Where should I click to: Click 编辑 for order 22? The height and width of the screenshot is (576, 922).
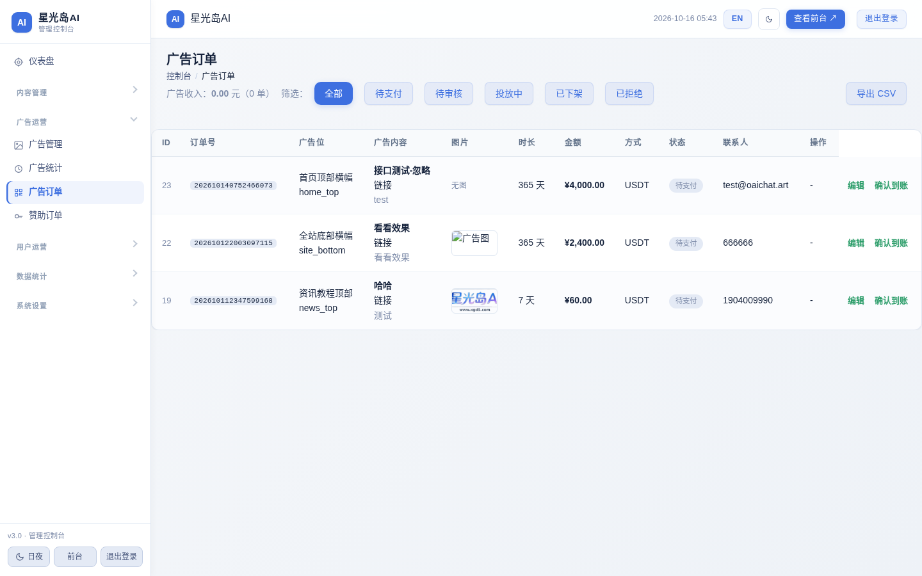coord(856,243)
